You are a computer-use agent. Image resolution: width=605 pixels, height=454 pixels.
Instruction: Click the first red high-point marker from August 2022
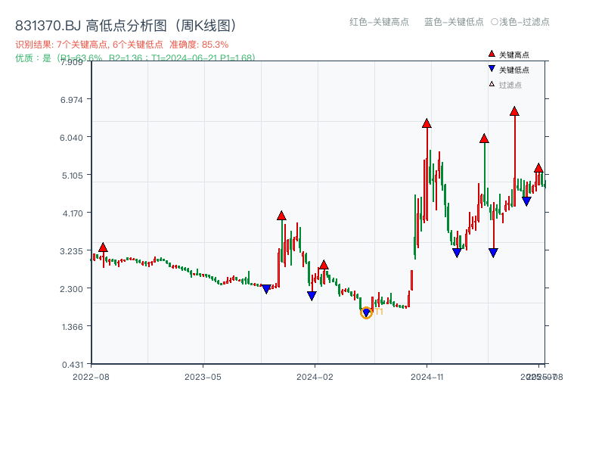(x=102, y=247)
